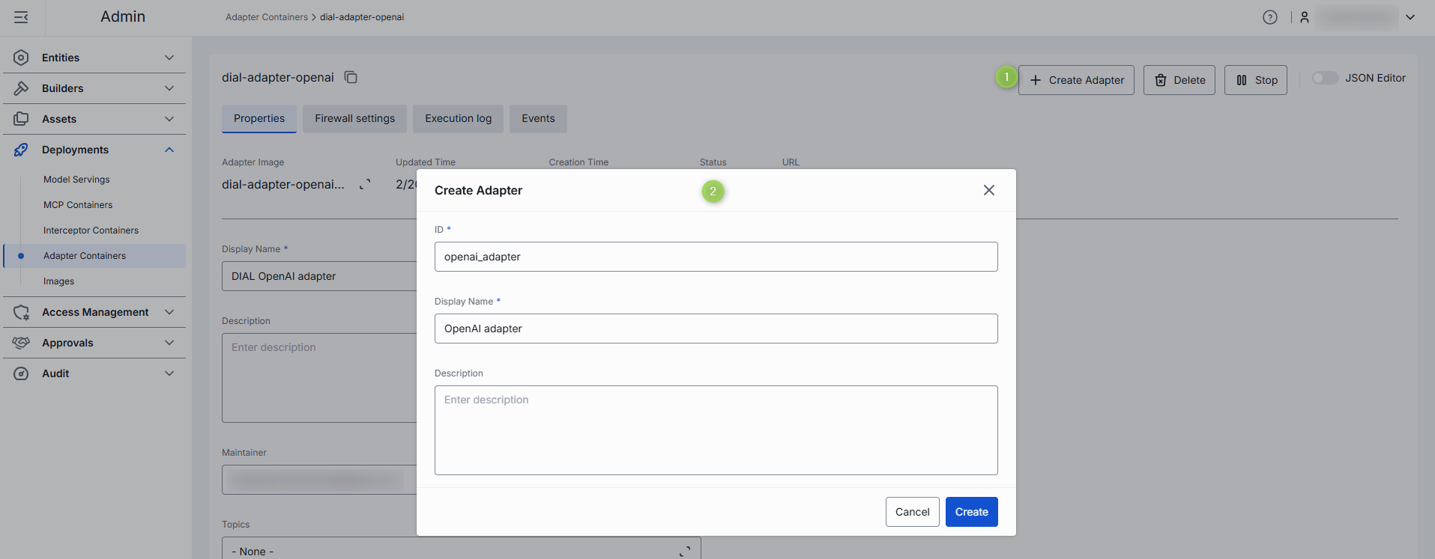Open the help question mark icon
This screenshot has width=1435, height=559.
[x=1269, y=17]
